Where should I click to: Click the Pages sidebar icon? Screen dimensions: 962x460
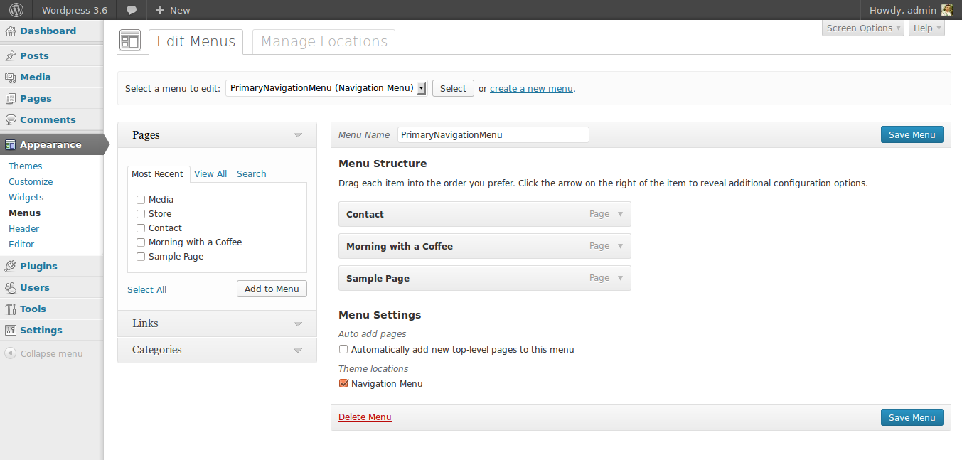pos(11,98)
